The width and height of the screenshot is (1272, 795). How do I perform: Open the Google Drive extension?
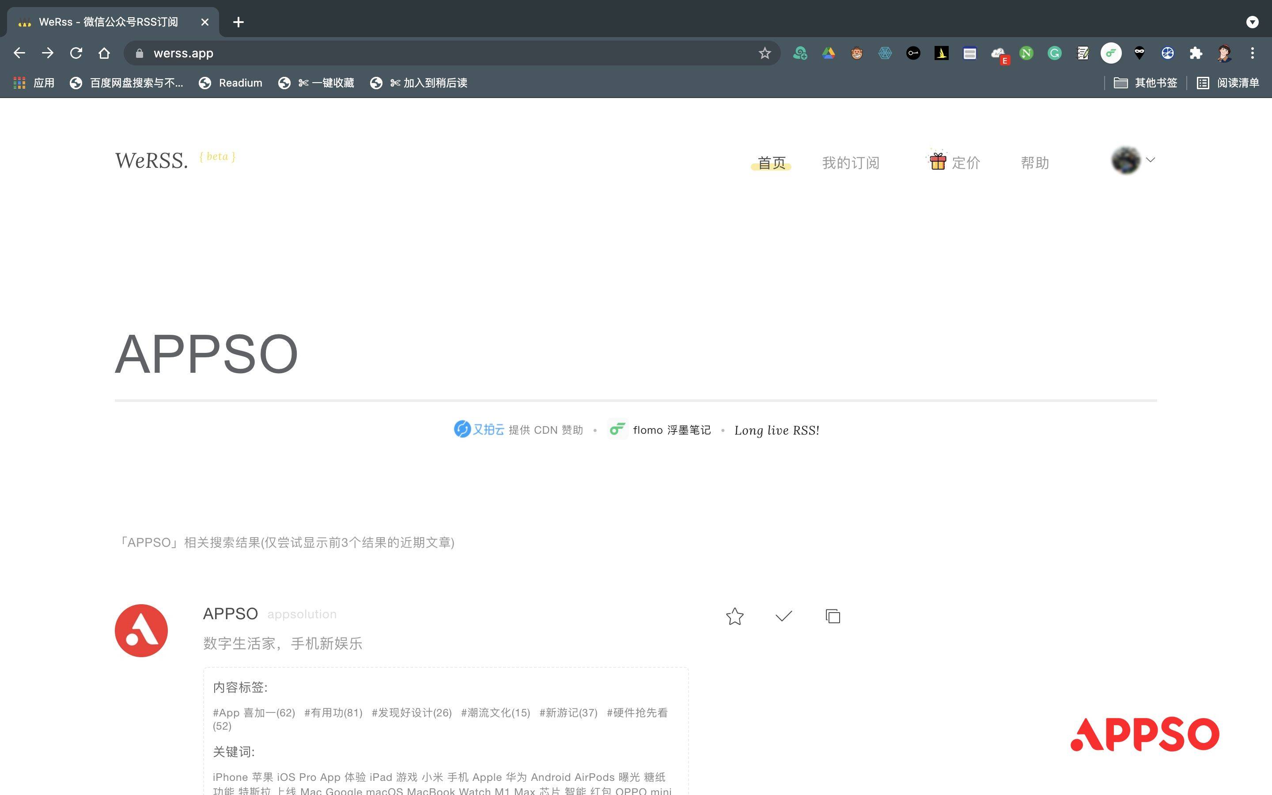(829, 53)
